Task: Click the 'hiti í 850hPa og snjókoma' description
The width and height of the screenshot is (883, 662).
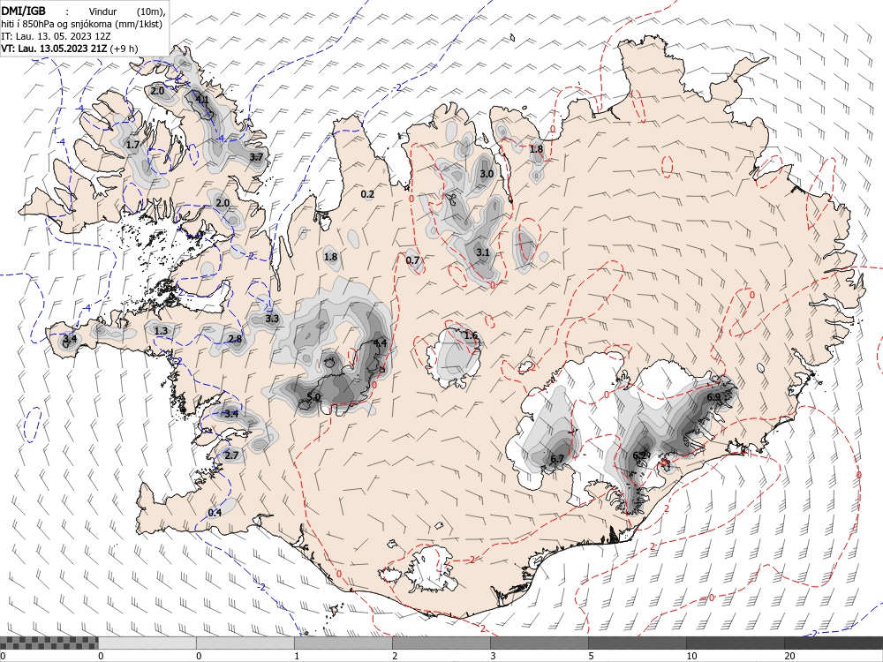Action: 55,24
